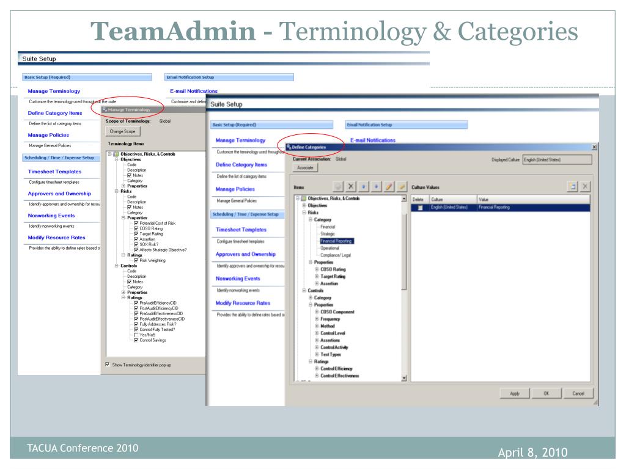Open Timesheet Templates in back Suite Setup
Screen dimensions: 626x469
point(54,172)
